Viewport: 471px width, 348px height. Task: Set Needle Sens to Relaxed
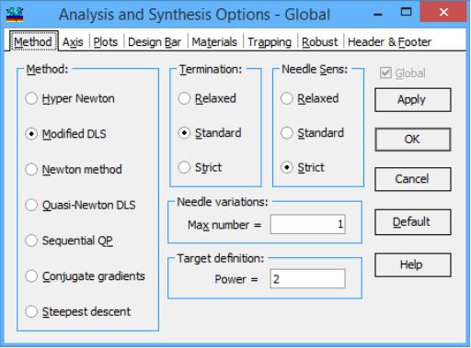pos(310,98)
